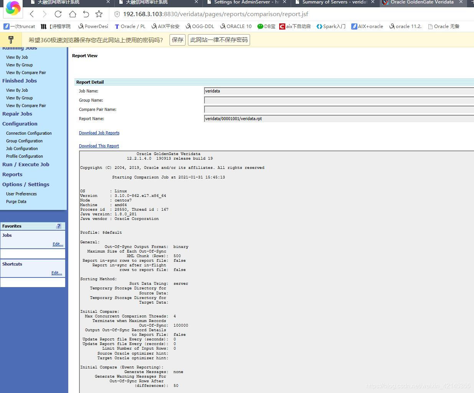Switch to second 天融信网络审计系统 tab
Viewport: 474px width, 393px height.
(x=147, y=2)
